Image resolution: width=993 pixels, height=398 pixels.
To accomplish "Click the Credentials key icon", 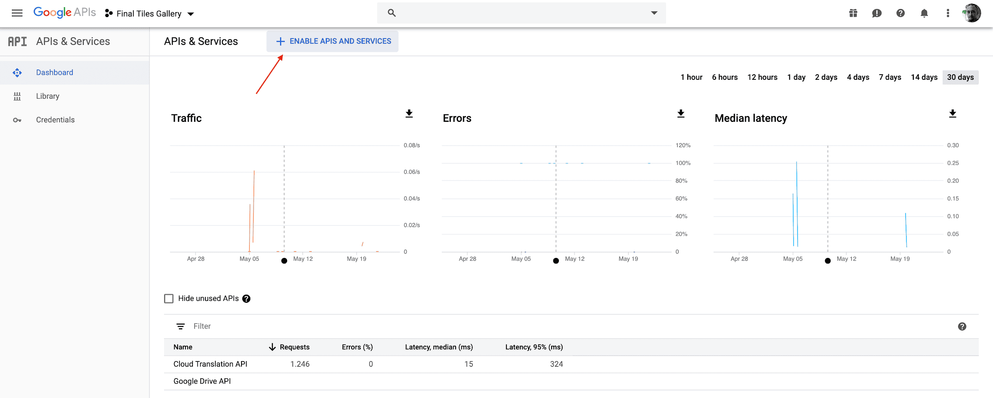I will (17, 120).
